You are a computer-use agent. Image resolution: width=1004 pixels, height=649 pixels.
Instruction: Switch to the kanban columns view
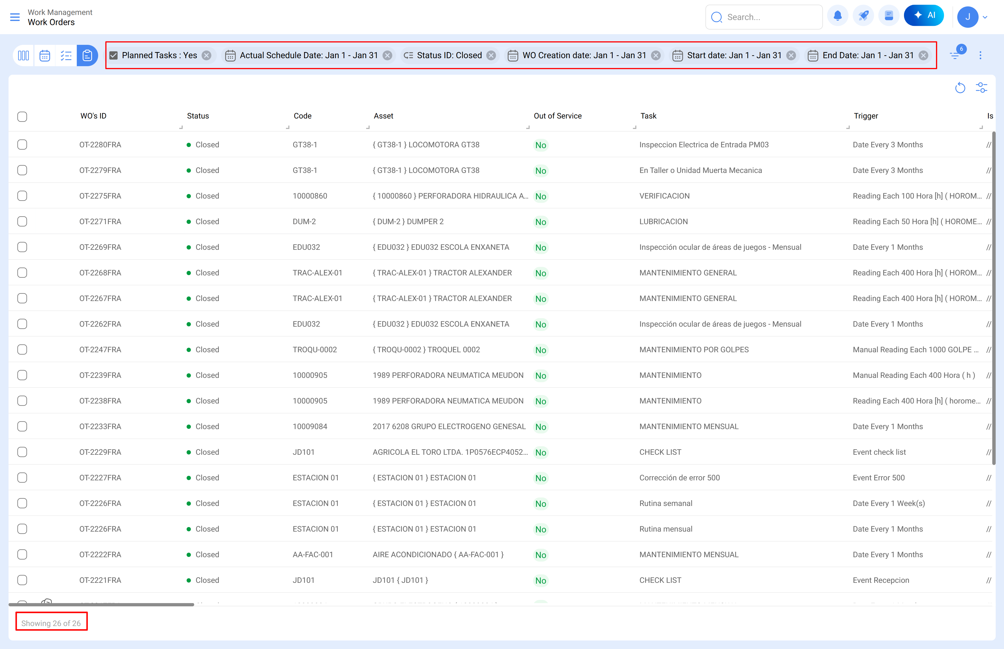[x=23, y=55]
